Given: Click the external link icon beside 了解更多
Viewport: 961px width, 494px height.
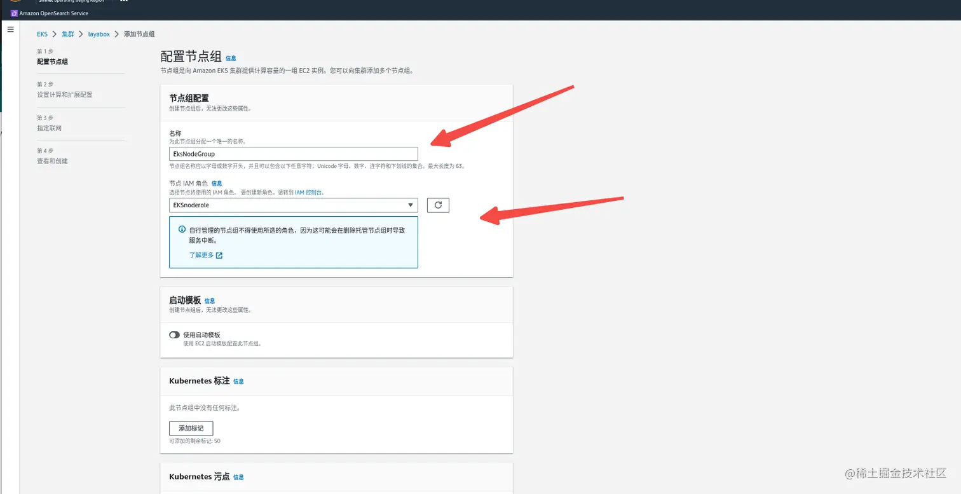Looking at the screenshot, I should click(x=219, y=255).
